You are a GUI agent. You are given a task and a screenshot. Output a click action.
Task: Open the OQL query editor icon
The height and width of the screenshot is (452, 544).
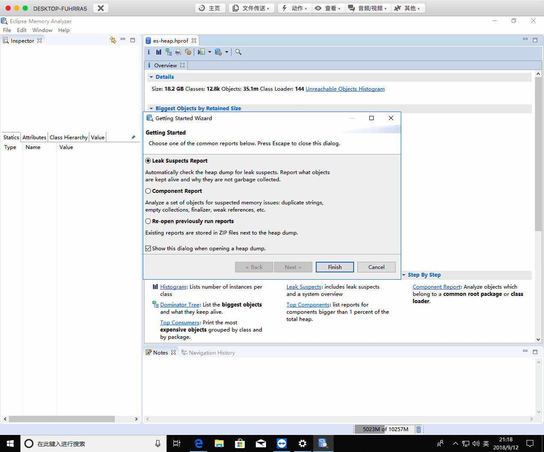point(178,52)
